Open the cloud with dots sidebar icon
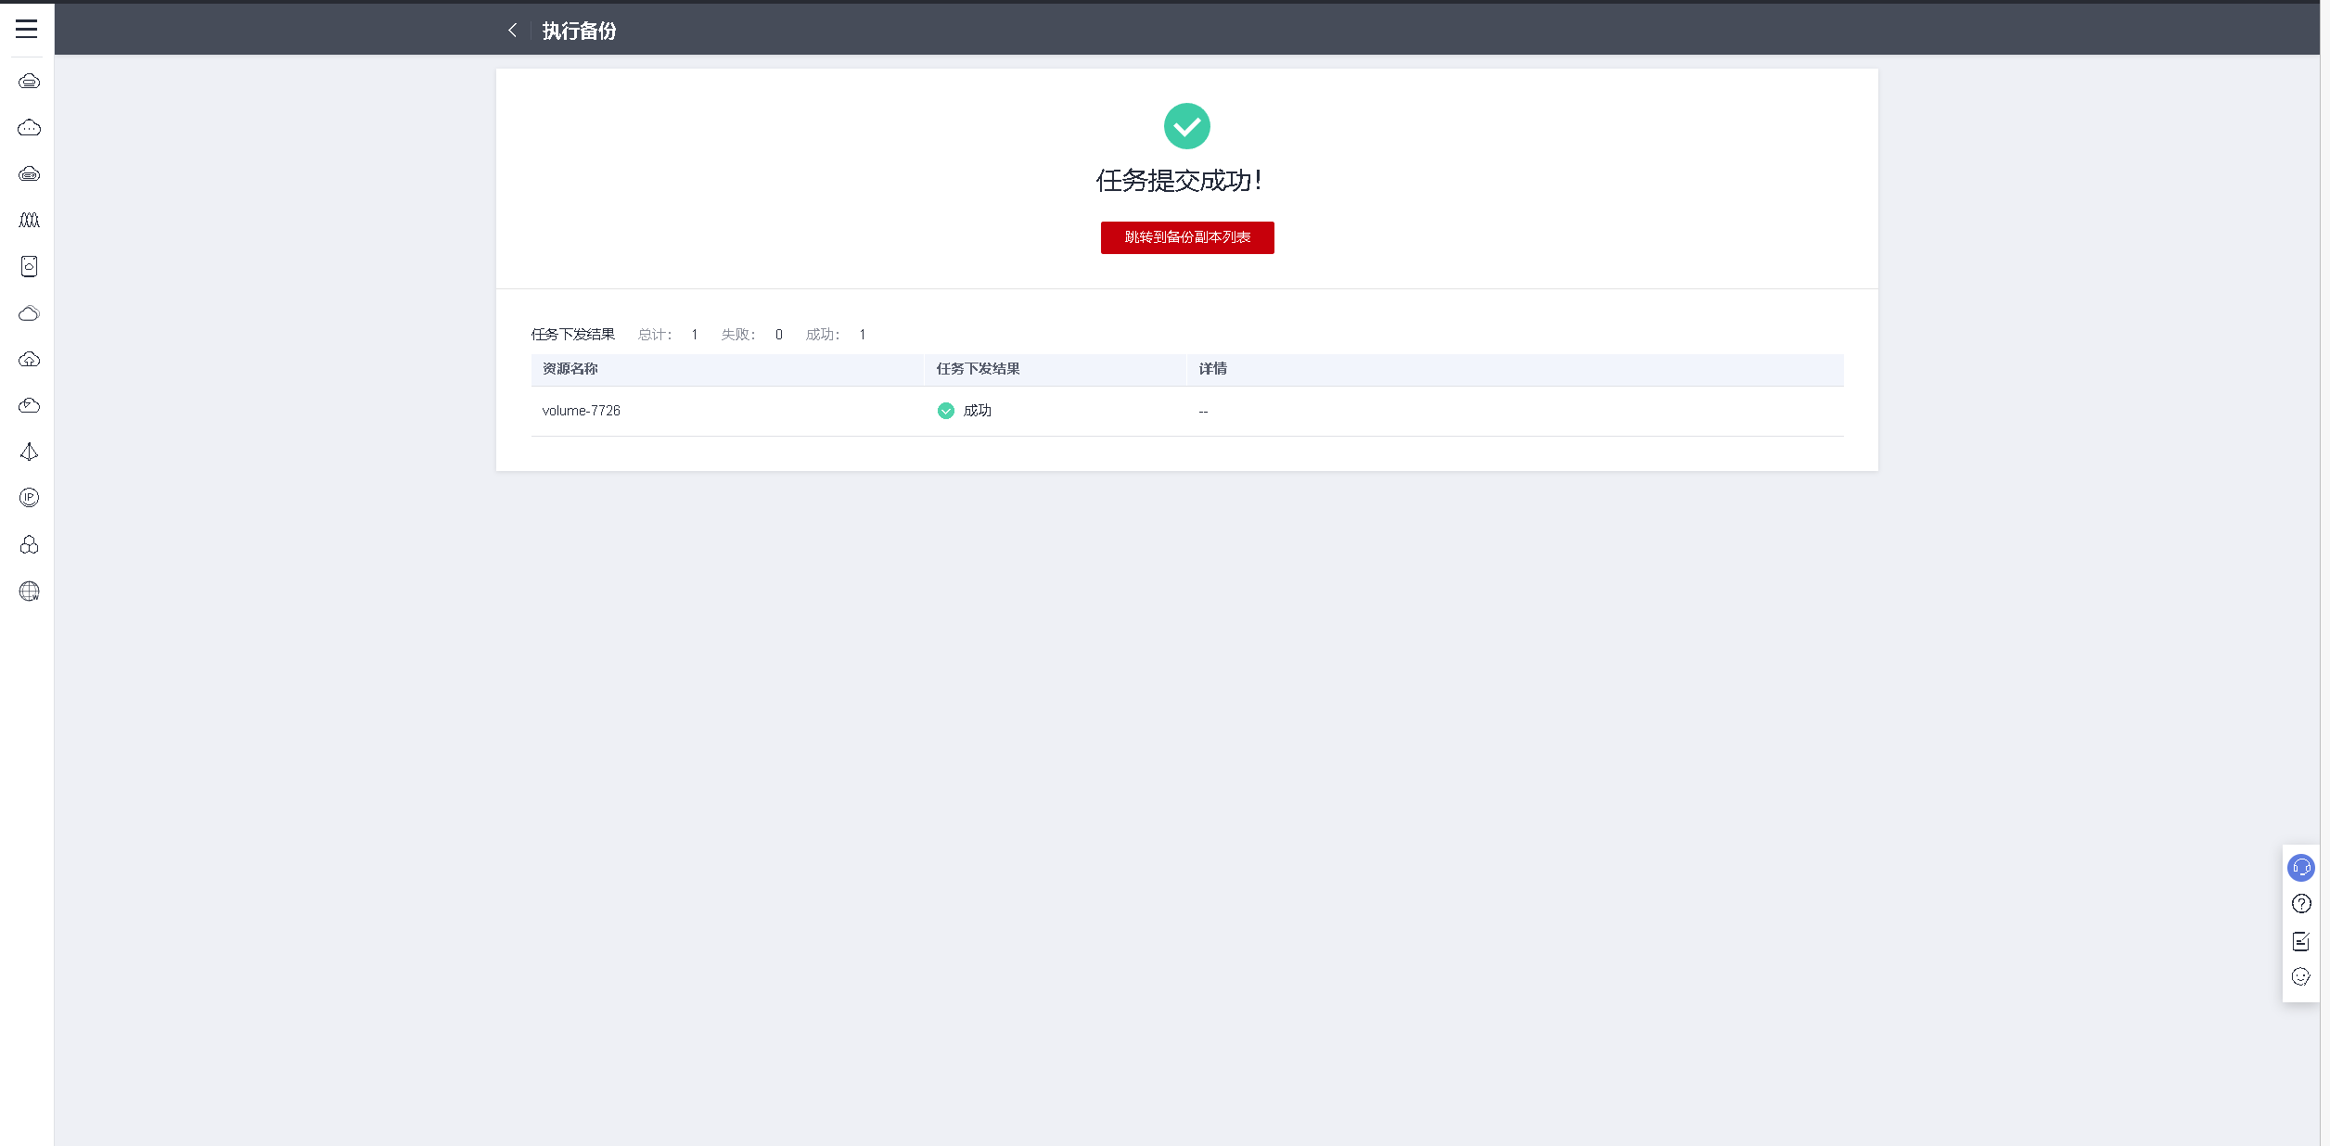 (29, 127)
